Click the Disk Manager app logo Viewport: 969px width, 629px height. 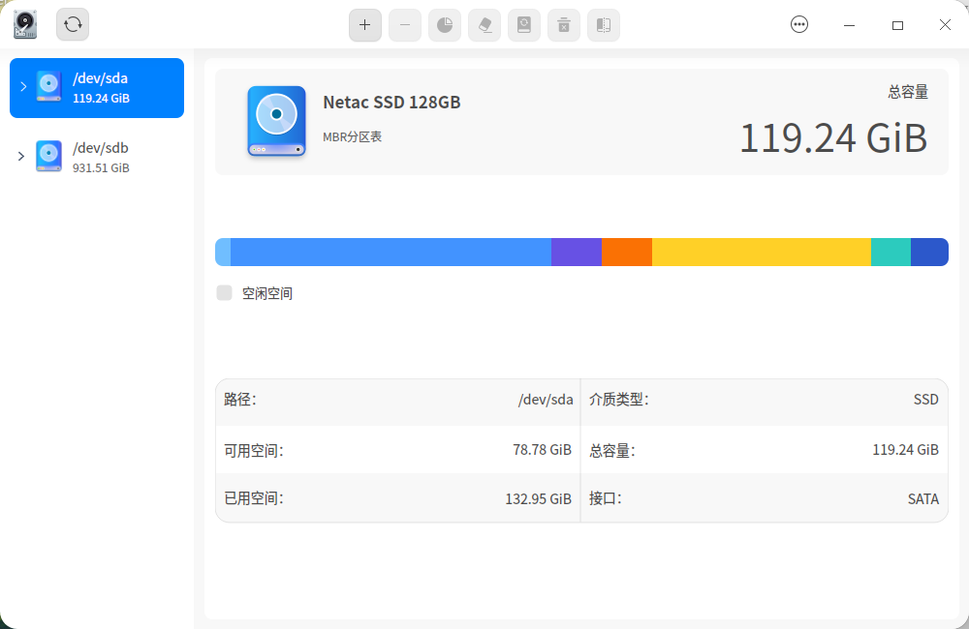tap(25, 25)
